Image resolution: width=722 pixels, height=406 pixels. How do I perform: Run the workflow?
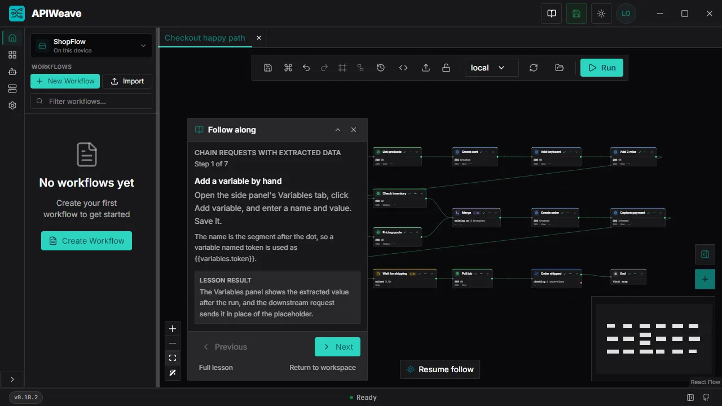(x=602, y=68)
